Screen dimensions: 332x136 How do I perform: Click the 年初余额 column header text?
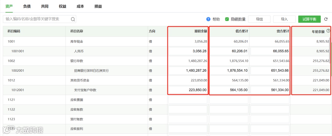(x=318, y=32)
